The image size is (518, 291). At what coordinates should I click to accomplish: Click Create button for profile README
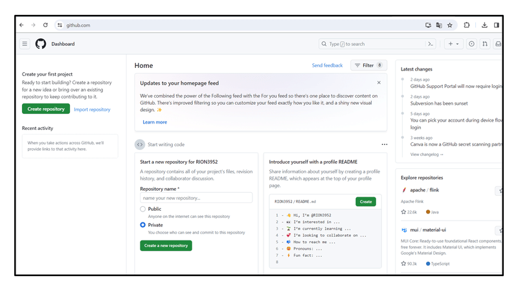pyautogui.click(x=366, y=202)
